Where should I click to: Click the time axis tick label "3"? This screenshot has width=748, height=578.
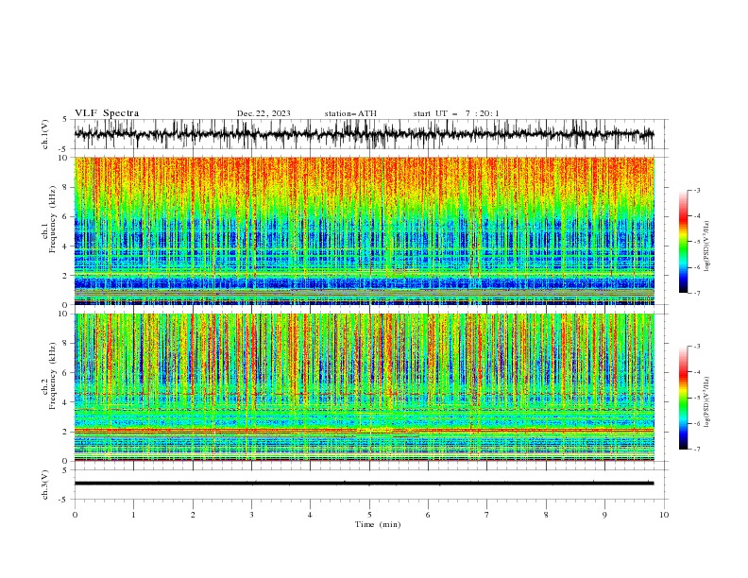pos(251,515)
